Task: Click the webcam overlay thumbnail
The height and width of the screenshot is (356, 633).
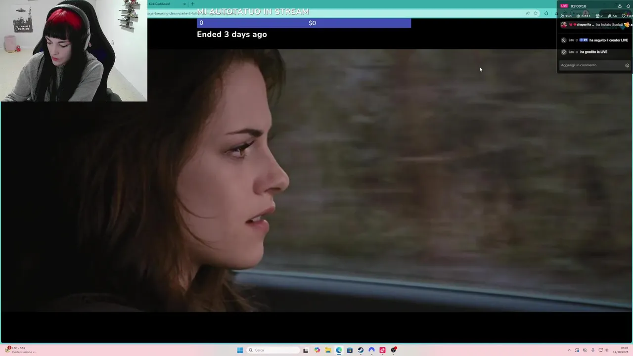Action: 74,51
